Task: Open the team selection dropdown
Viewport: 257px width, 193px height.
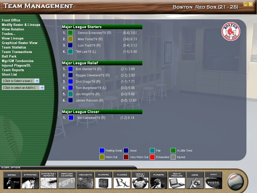Action: pyautogui.click(x=21, y=81)
